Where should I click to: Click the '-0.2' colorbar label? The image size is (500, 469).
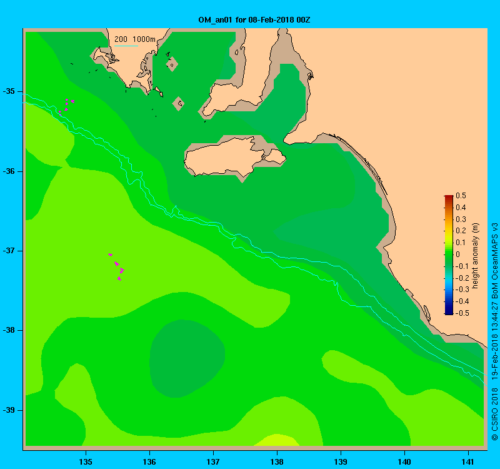[461, 278]
